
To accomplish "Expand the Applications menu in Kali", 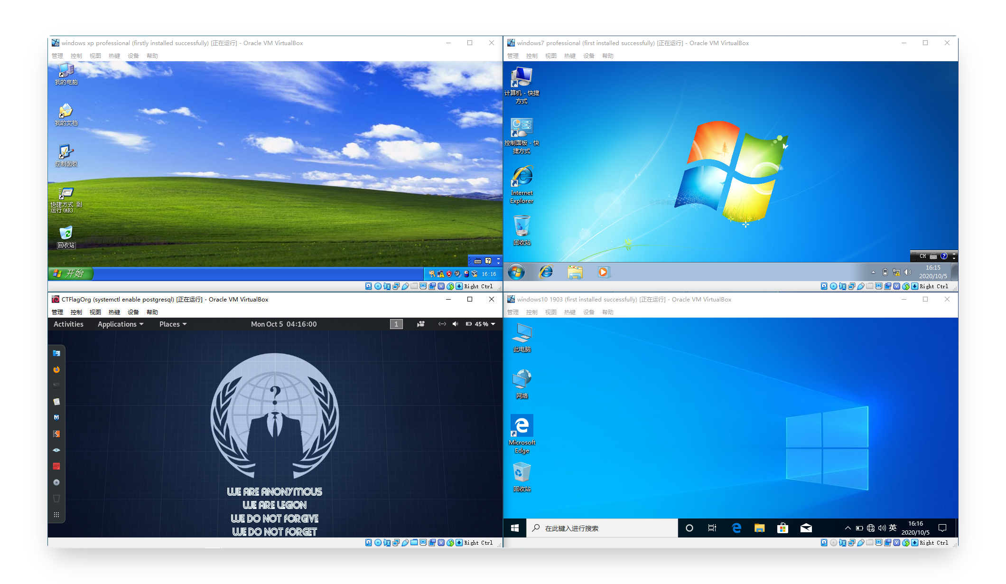I will [x=120, y=324].
